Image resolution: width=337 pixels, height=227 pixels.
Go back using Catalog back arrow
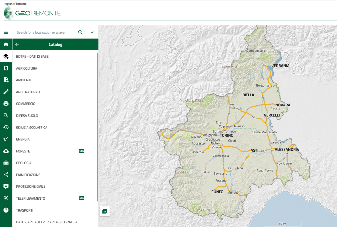pos(17,44)
